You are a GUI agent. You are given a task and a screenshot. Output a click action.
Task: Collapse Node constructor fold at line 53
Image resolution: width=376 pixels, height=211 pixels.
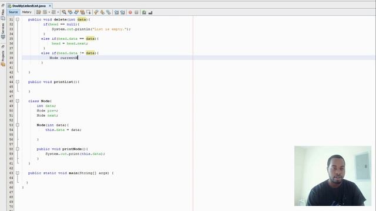(x=18, y=125)
